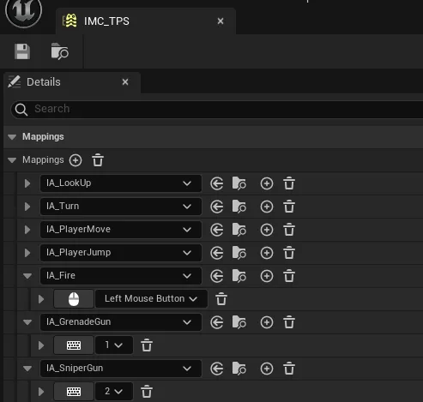The image size is (423, 402).
Task: Use selected asset for IA_Turn
Action: [217, 207]
